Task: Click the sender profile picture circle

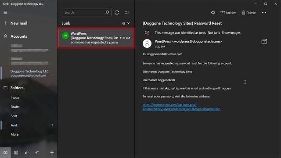Action: click(x=147, y=43)
